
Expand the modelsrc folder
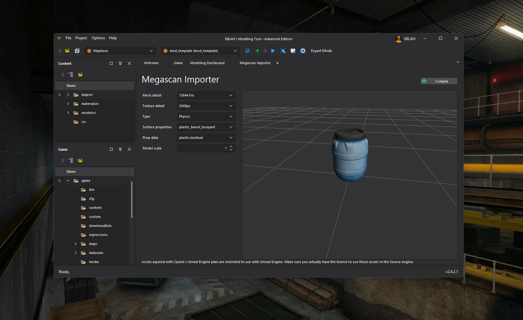click(68, 113)
